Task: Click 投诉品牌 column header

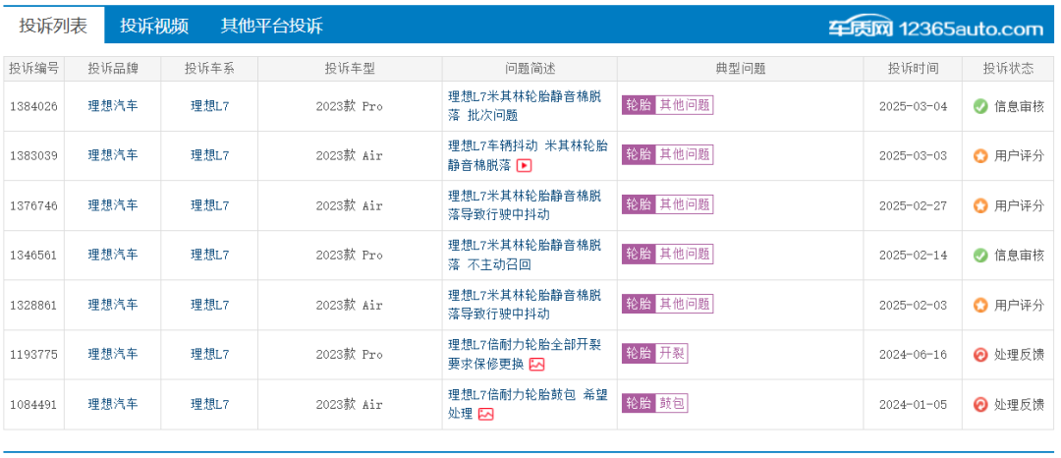Action: [x=112, y=69]
